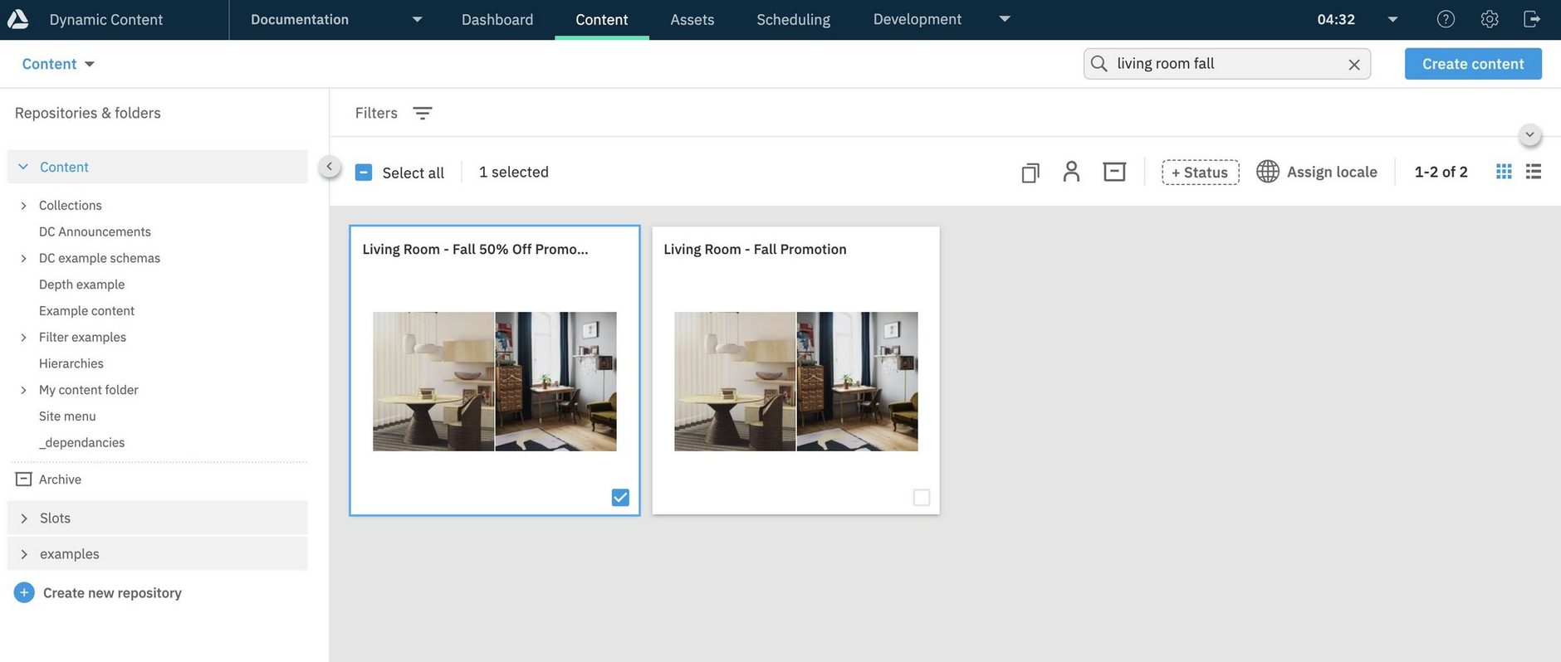Select the Content tab

click(x=602, y=19)
